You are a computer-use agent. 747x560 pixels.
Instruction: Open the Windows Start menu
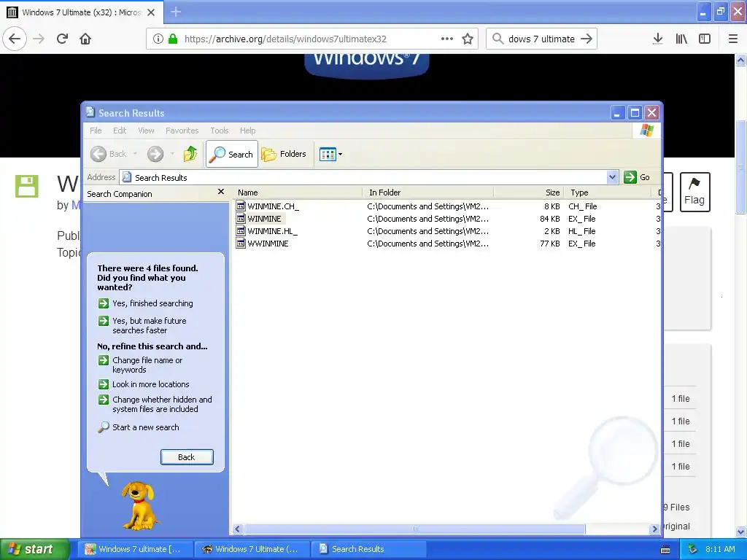[35, 549]
